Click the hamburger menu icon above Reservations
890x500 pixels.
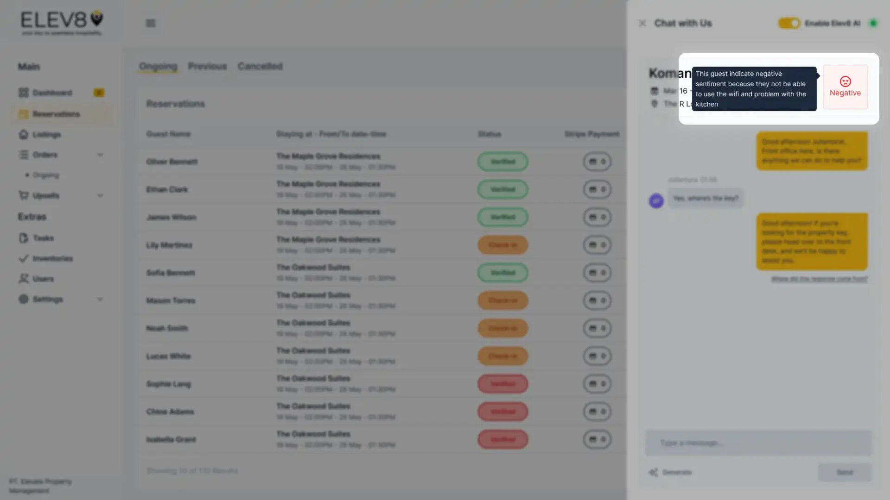[x=150, y=23]
